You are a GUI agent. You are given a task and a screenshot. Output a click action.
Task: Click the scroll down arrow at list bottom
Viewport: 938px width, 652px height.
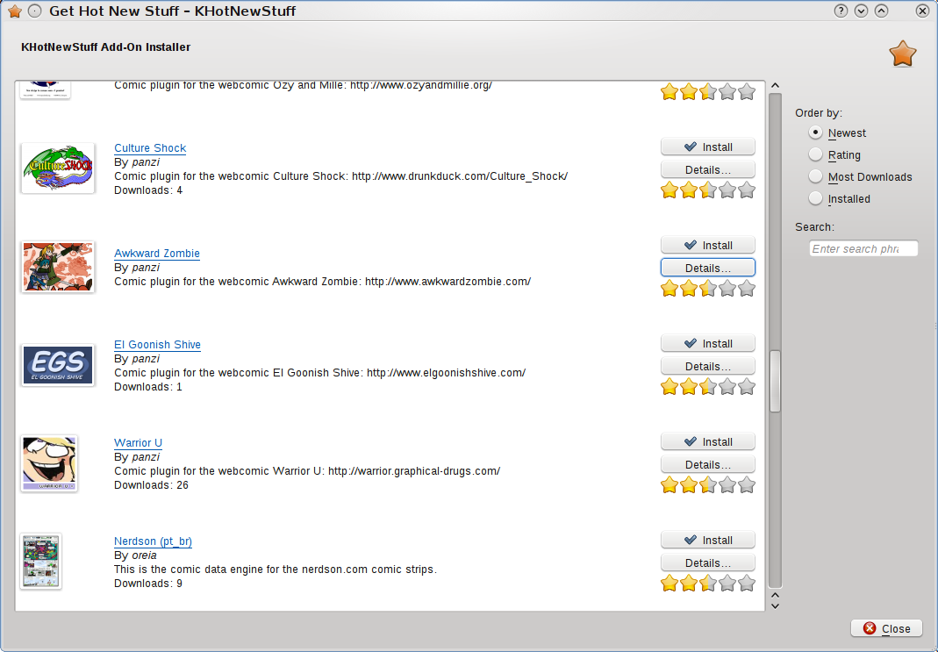776,606
